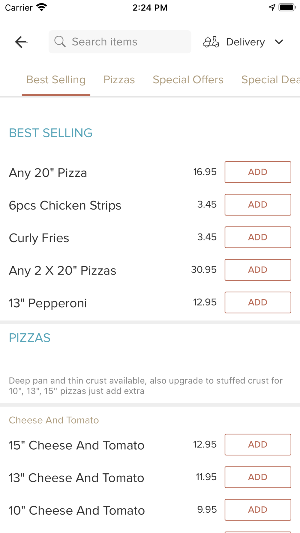
Task: Add Any 2 X 20" Pizzas
Action: tap(258, 270)
